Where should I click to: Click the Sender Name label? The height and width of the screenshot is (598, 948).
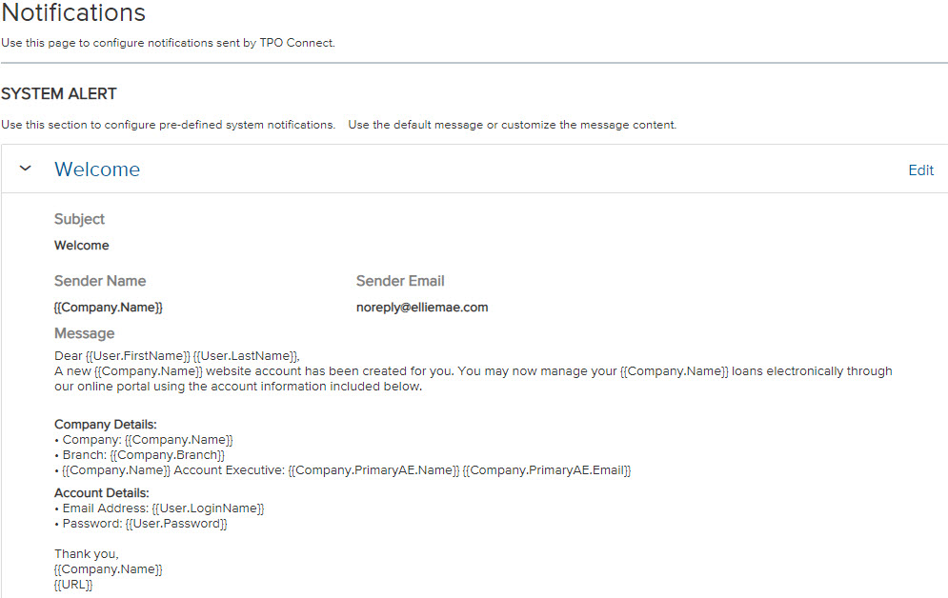[100, 281]
